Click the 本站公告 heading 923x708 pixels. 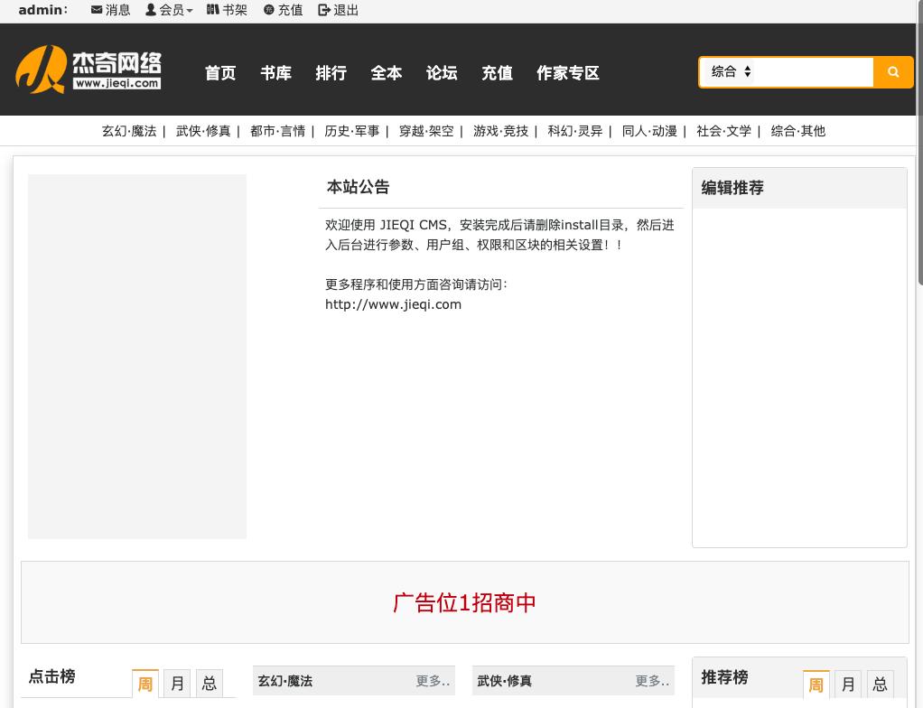point(358,187)
